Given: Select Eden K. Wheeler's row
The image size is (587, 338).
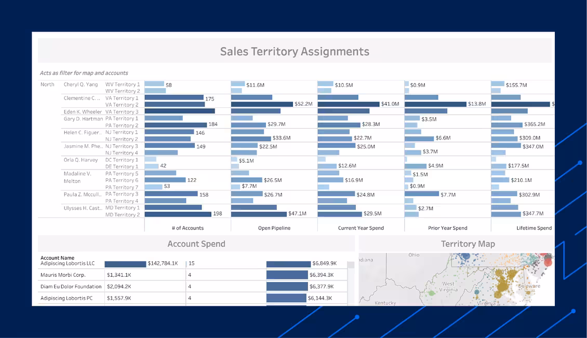Looking at the screenshot, I should (x=82, y=111).
